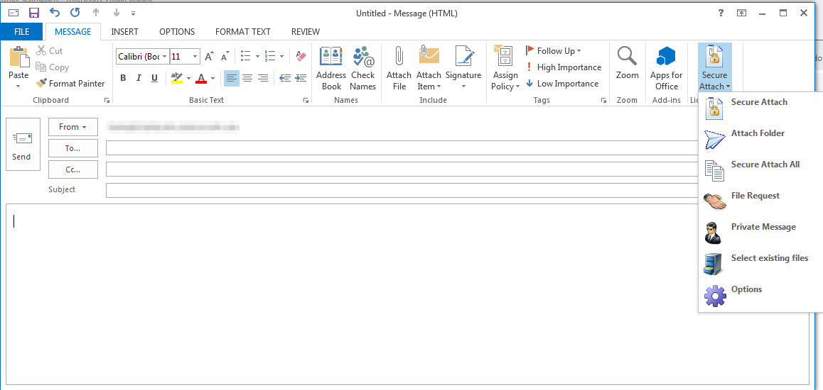Toggle High Importance flag
823x390 pixels.
tap(564, 67)
